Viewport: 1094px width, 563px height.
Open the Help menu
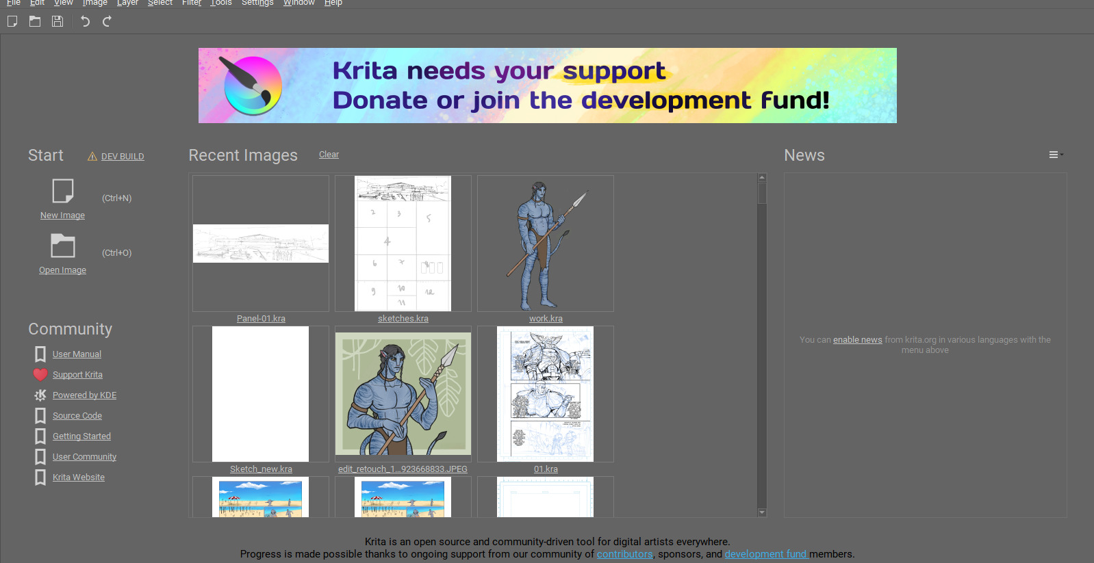coord(333,3)
